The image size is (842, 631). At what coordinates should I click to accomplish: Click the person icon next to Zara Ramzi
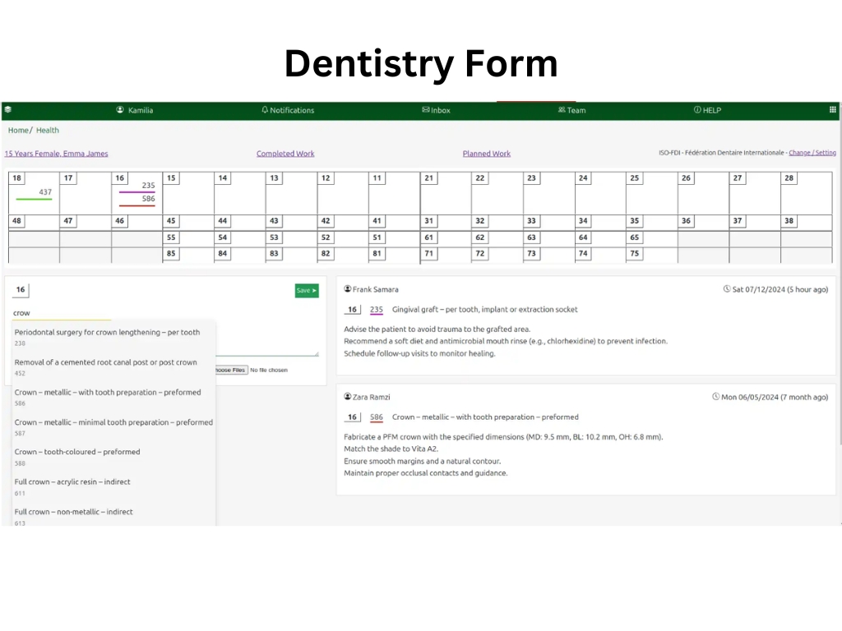click(348, 397)
